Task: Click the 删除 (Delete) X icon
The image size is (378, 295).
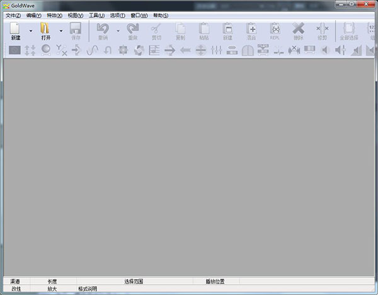Action: click(x=298, y=29)
